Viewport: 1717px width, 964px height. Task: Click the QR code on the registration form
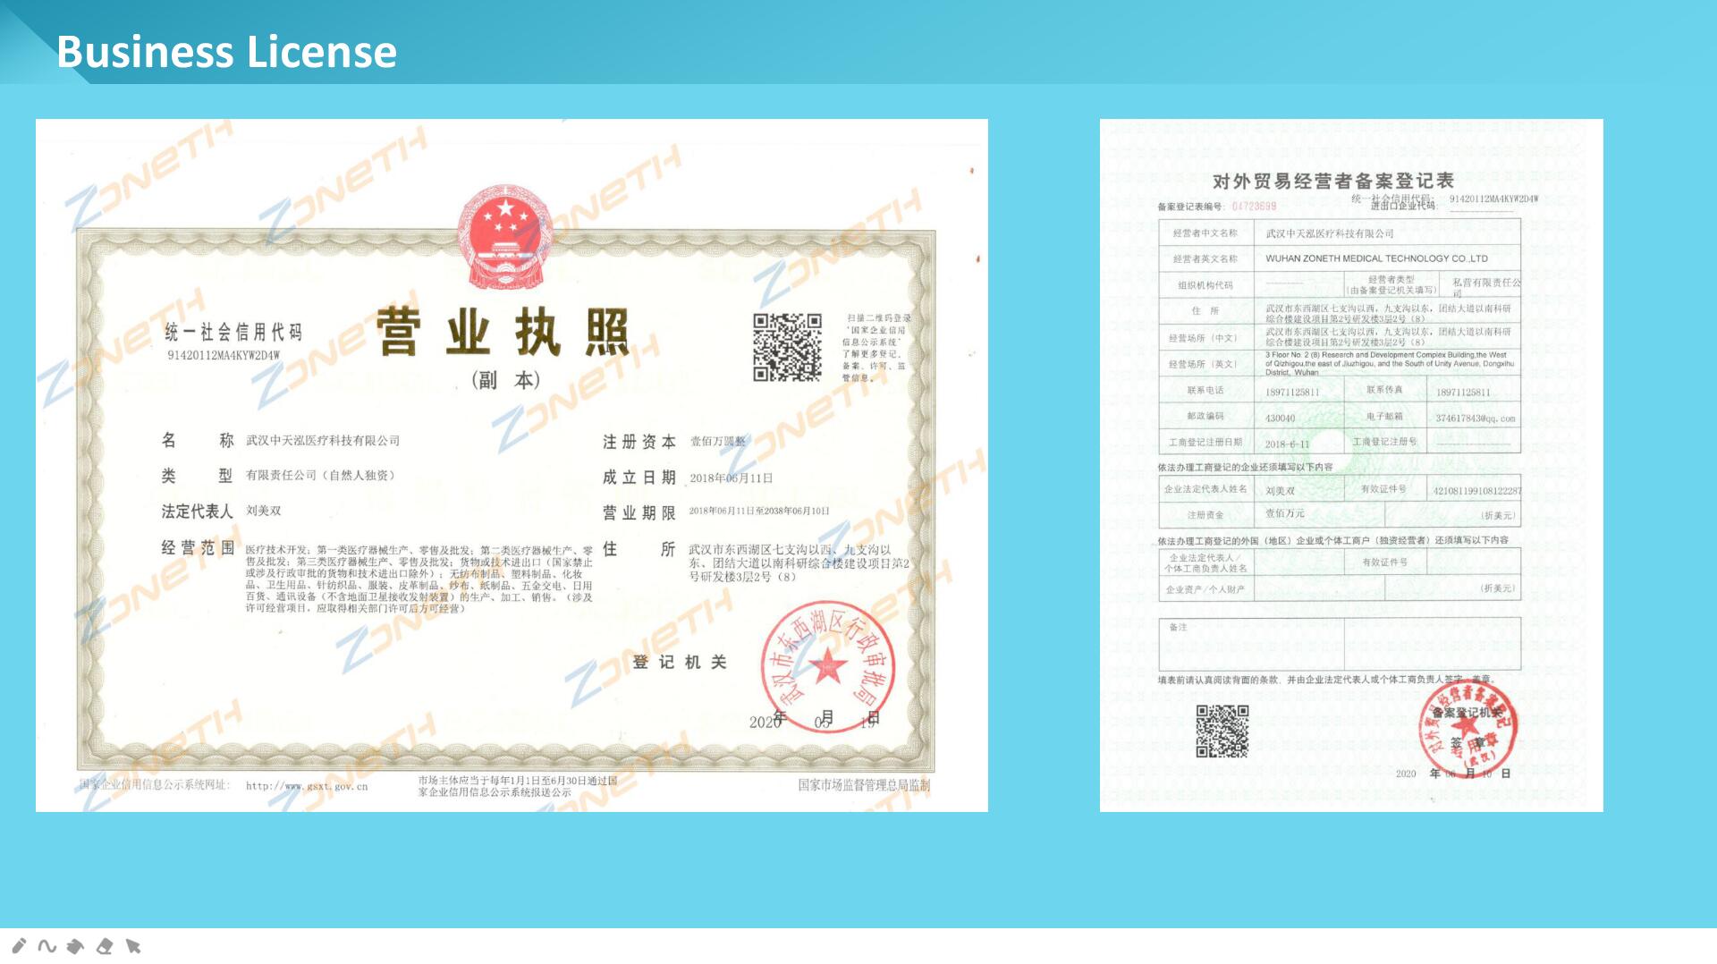[1222, 731]
